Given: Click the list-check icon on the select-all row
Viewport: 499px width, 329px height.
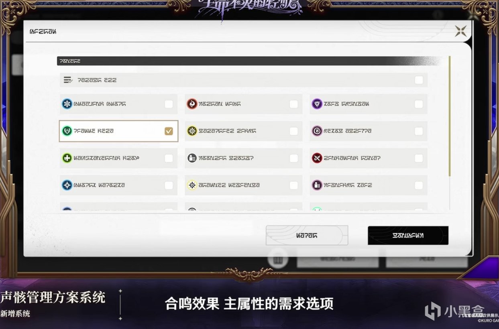Looking at the screenshot, I should (68, 80).
